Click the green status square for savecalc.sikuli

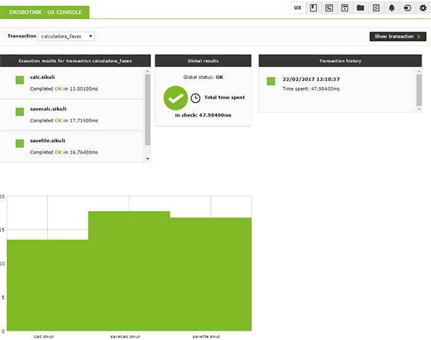[x=20, y=111]
